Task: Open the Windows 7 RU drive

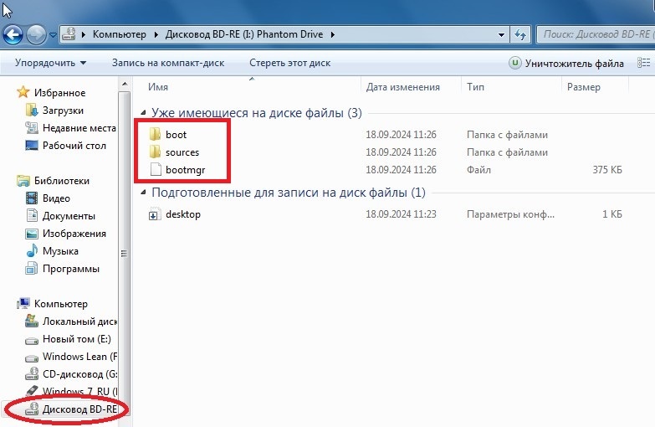Action: [x=79, y=392]
